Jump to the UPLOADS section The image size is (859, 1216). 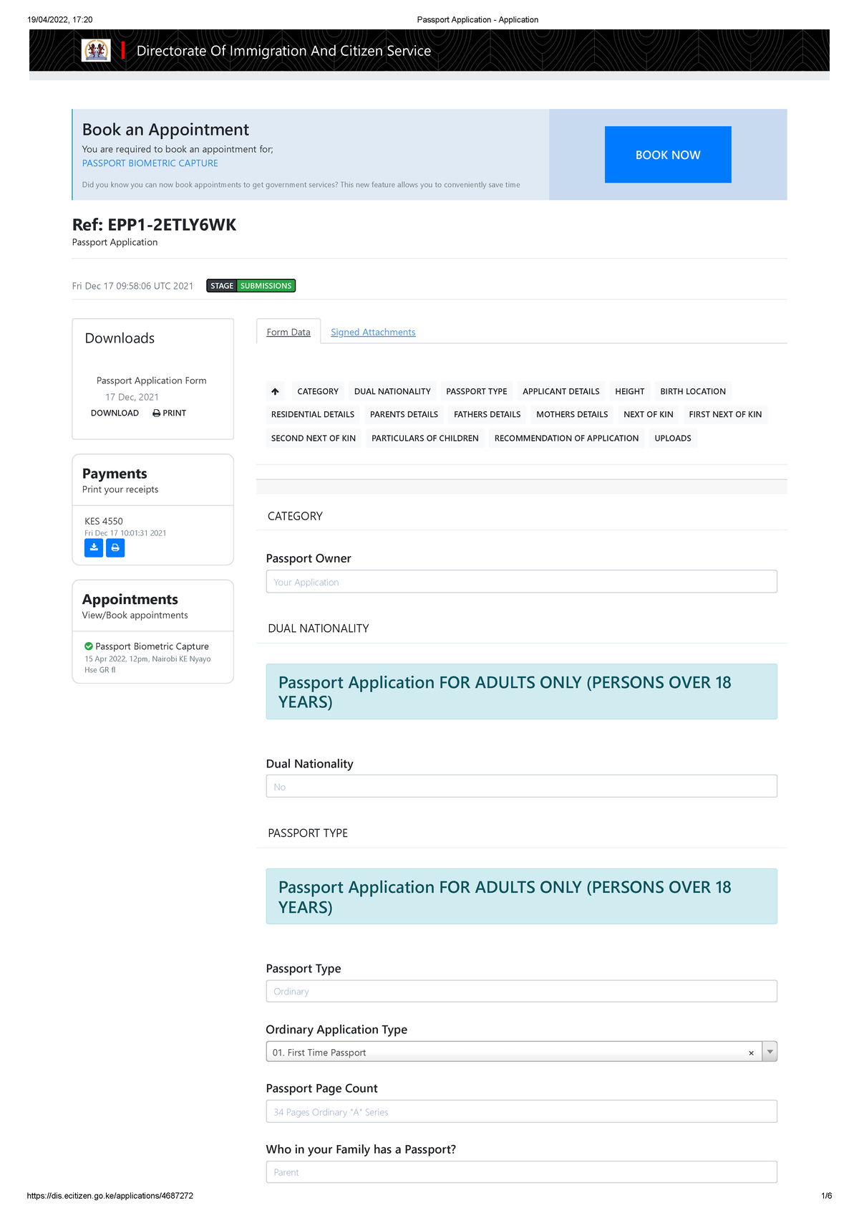[x=672, y=439]
